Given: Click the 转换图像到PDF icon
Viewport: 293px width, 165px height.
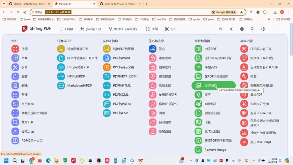Looking at the screenshot, I should point(61,49).
